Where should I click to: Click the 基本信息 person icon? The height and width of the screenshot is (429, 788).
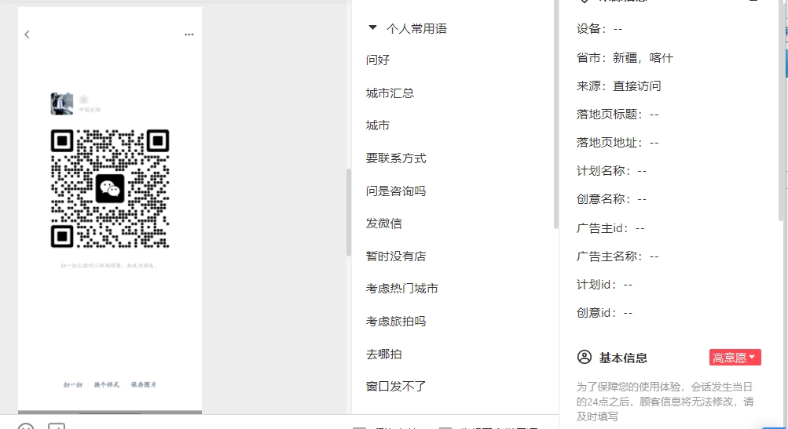click(584, 358)
